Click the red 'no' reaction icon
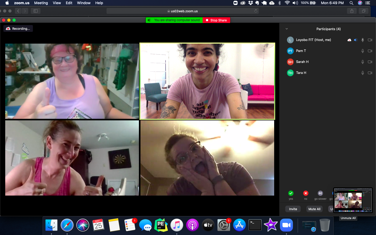Image resolution: width=376 pixels, height=235 pixels. pyautogui.click(x=305, y=193)
